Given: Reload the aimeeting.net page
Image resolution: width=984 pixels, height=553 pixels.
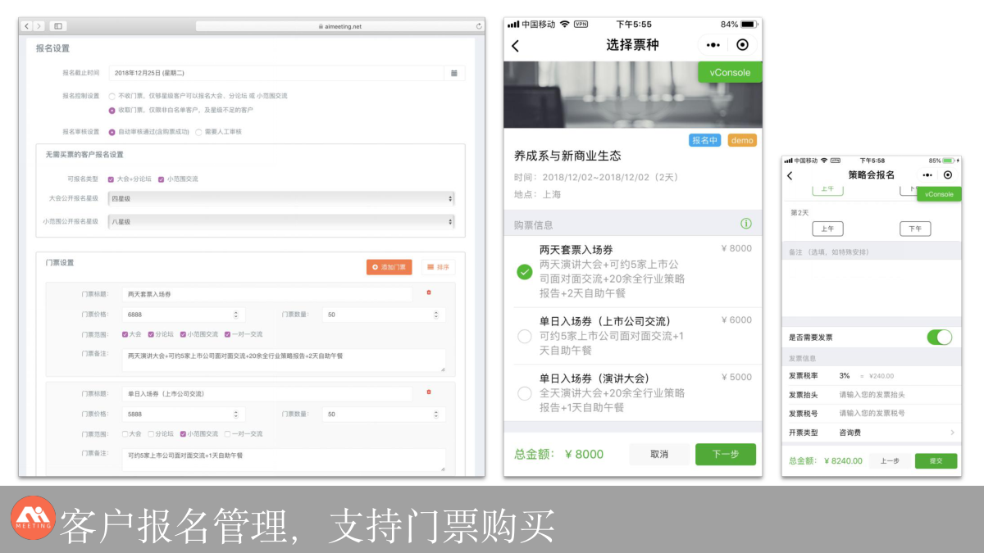Looking at the screenshot, I should 479,26.
